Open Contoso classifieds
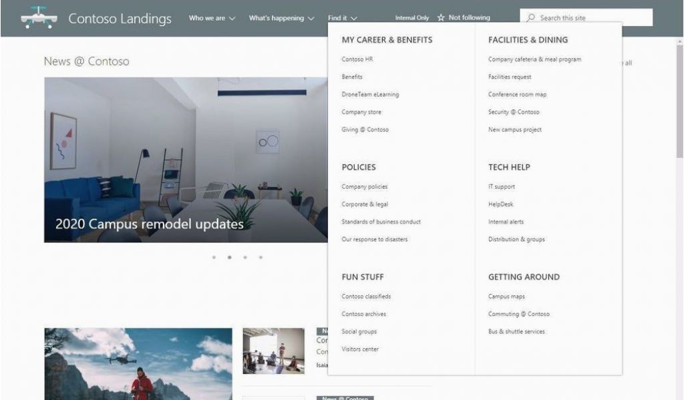 point(367,297)
